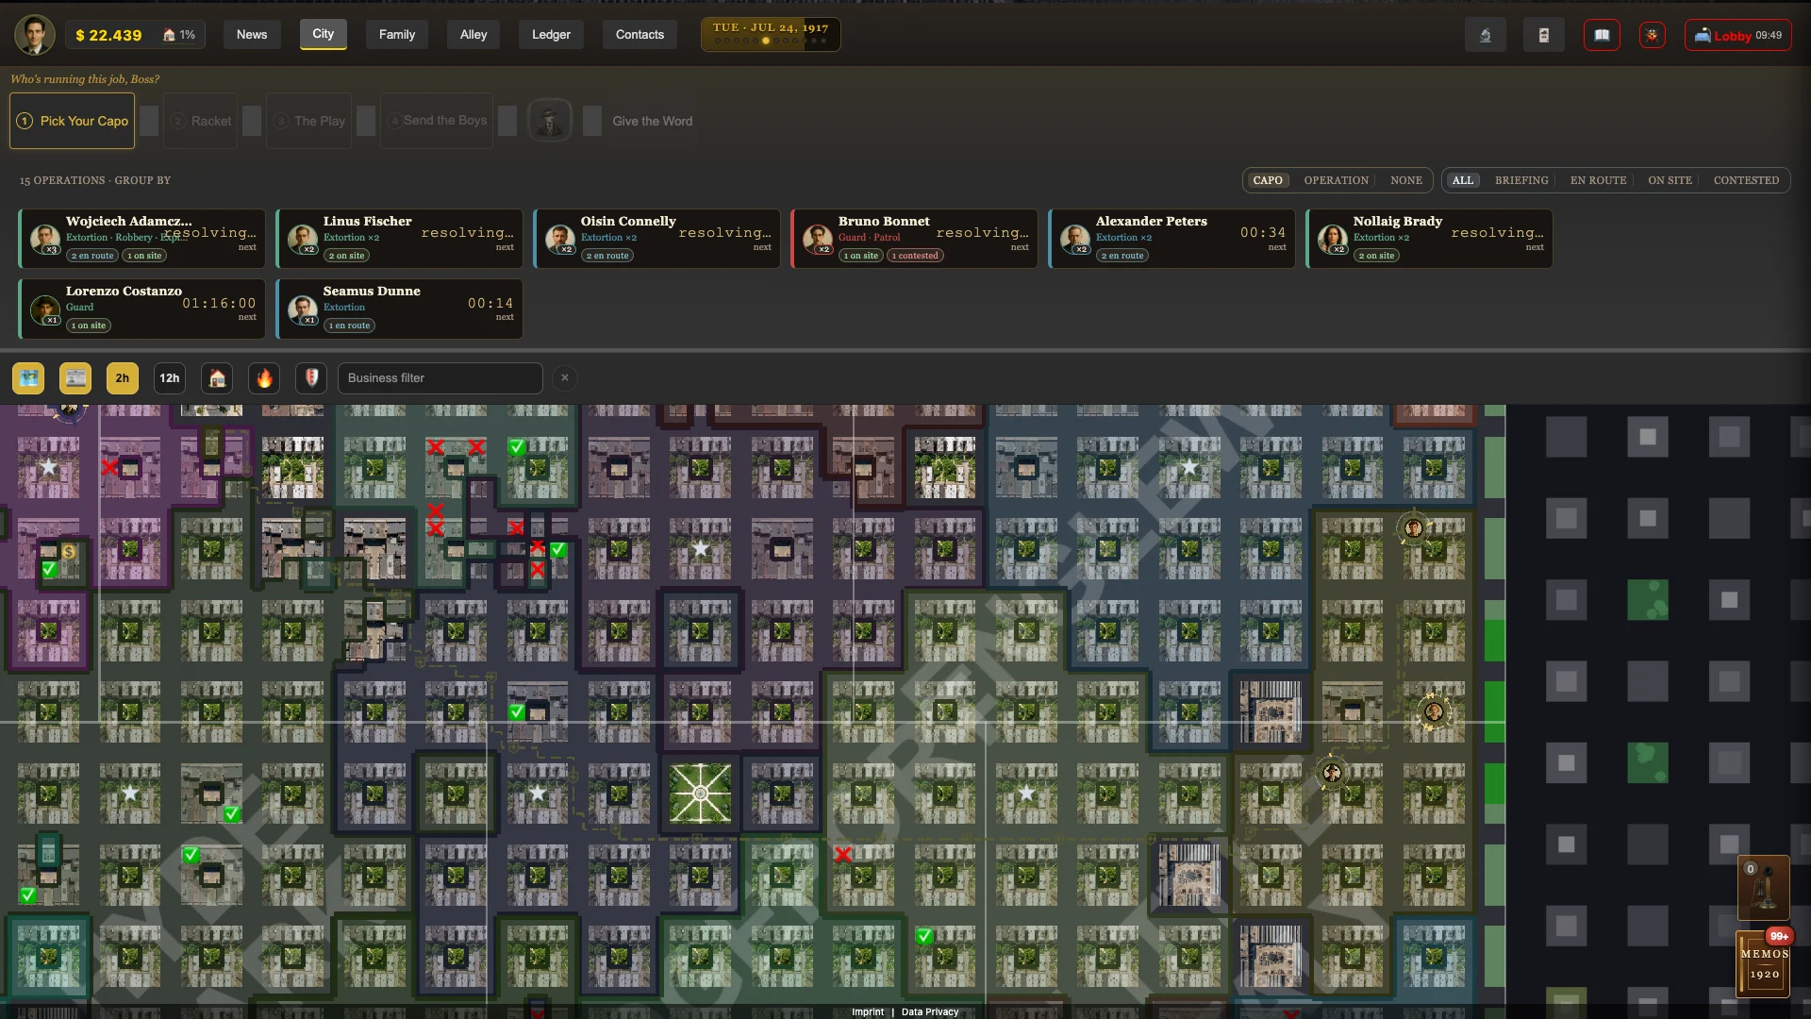Click Nollaig Brady's portrait on her card
The image size is (1811, 1019).
pyautogui.click(x=1333, y=239)
